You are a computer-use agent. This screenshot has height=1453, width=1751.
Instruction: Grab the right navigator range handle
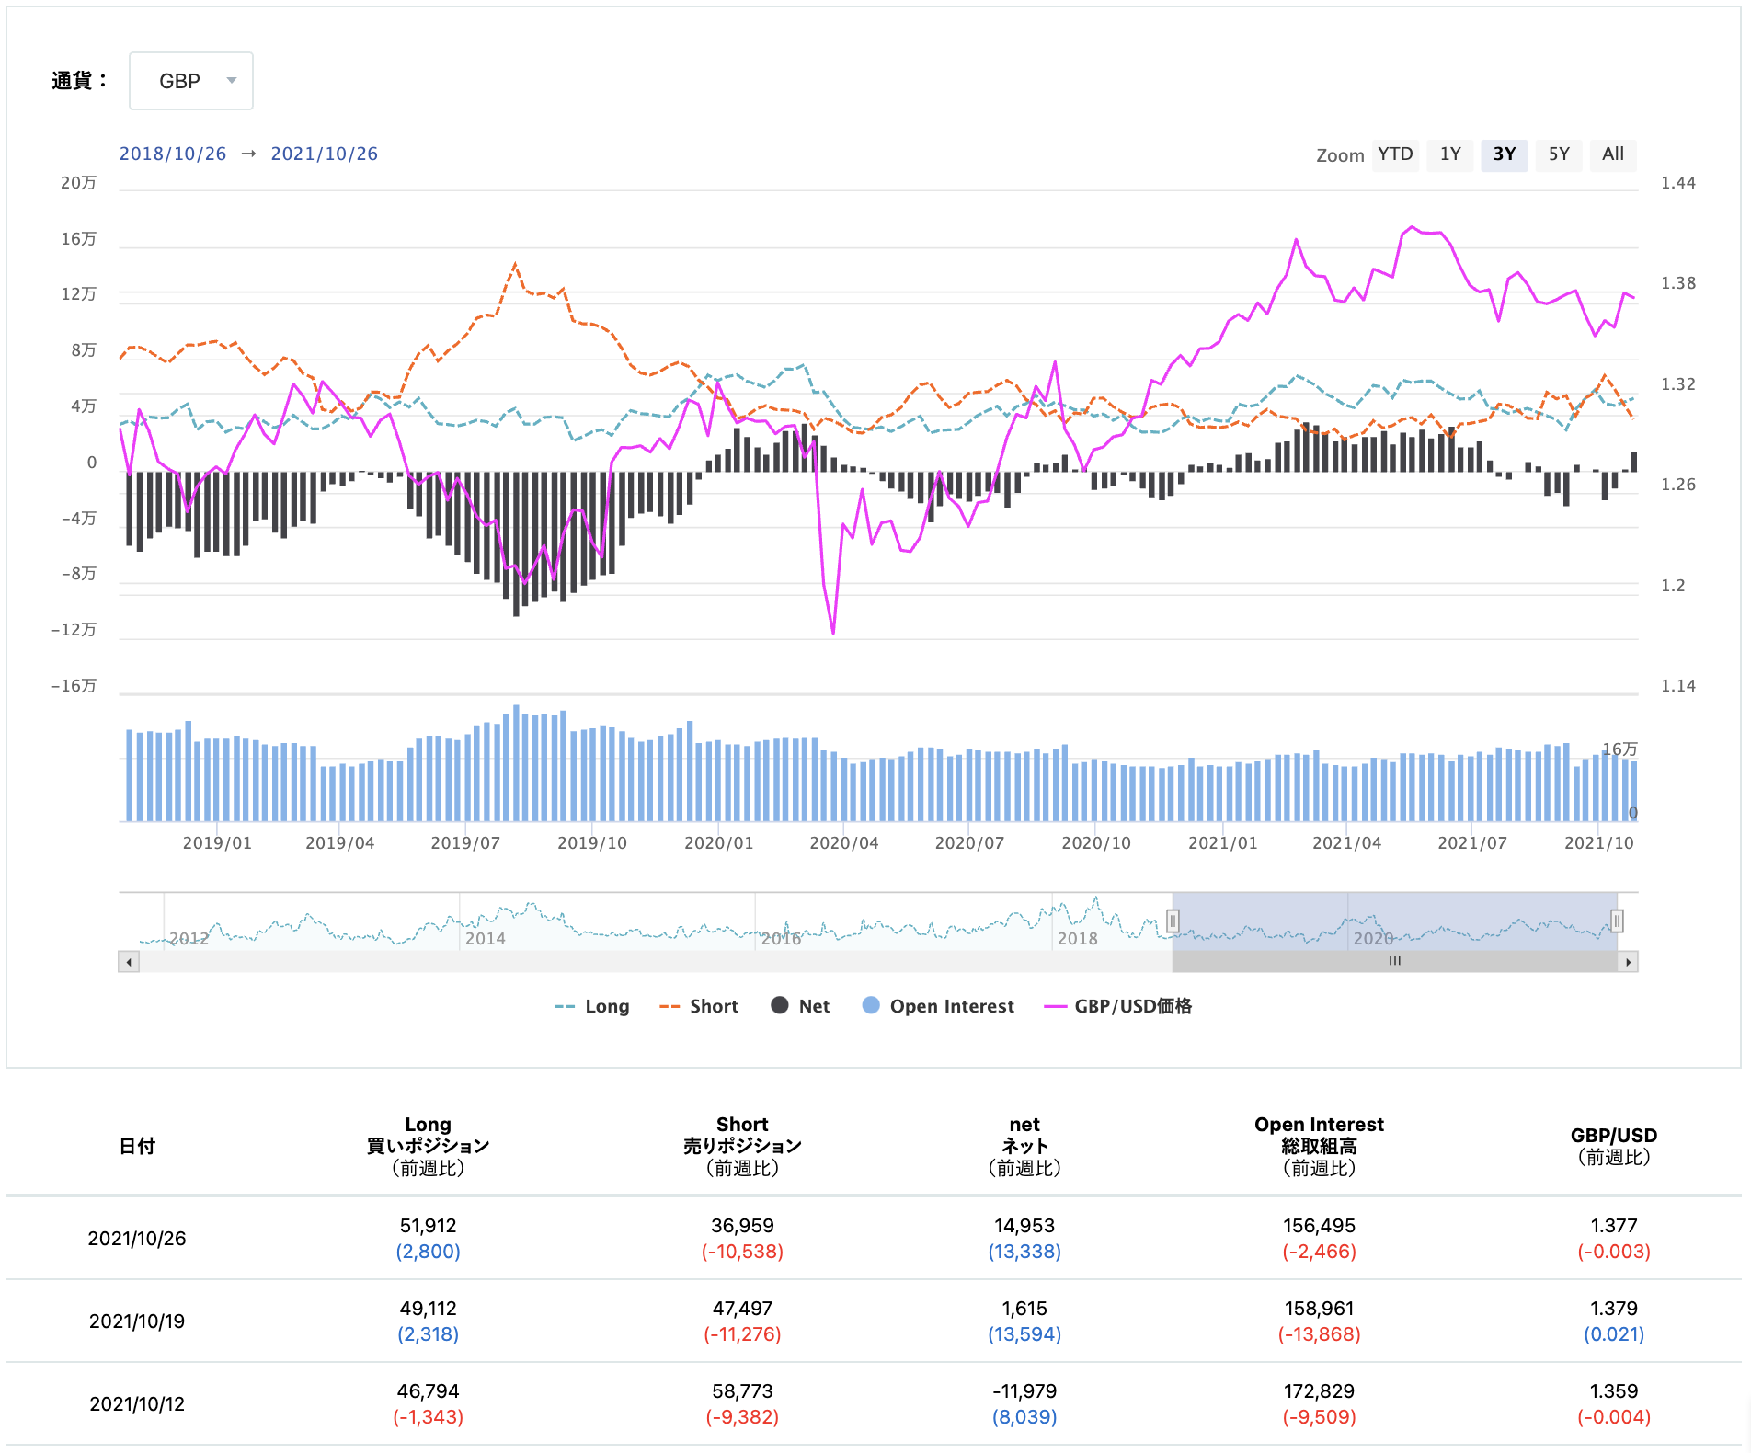(x=1617, y=921)
